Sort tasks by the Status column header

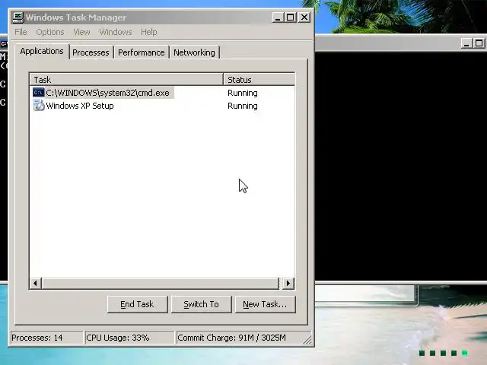[x=259, y=79]
